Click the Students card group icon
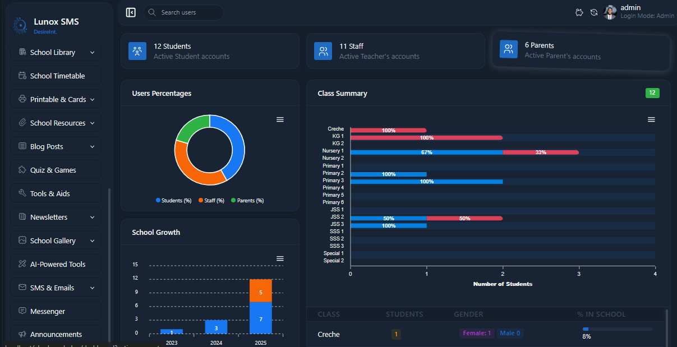677x347 pixels. (137, 51)
